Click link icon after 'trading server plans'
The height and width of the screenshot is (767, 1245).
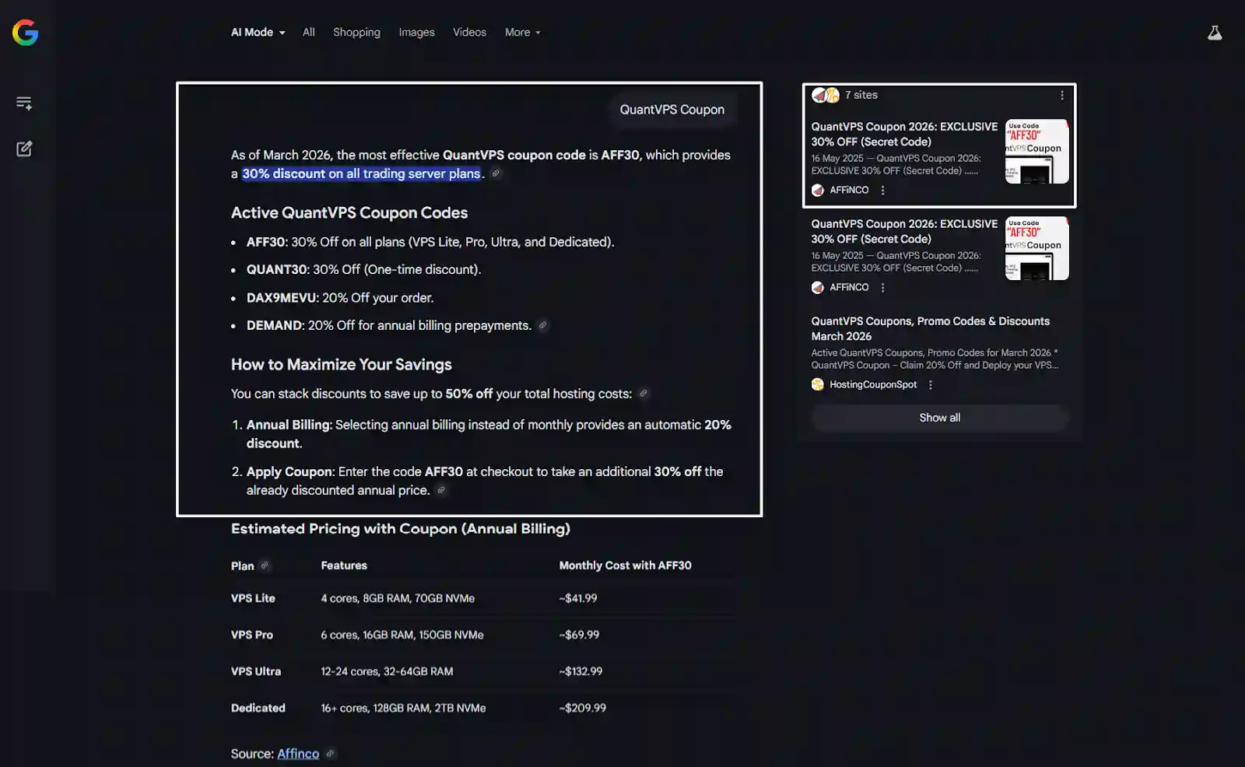tap(496, 173)
